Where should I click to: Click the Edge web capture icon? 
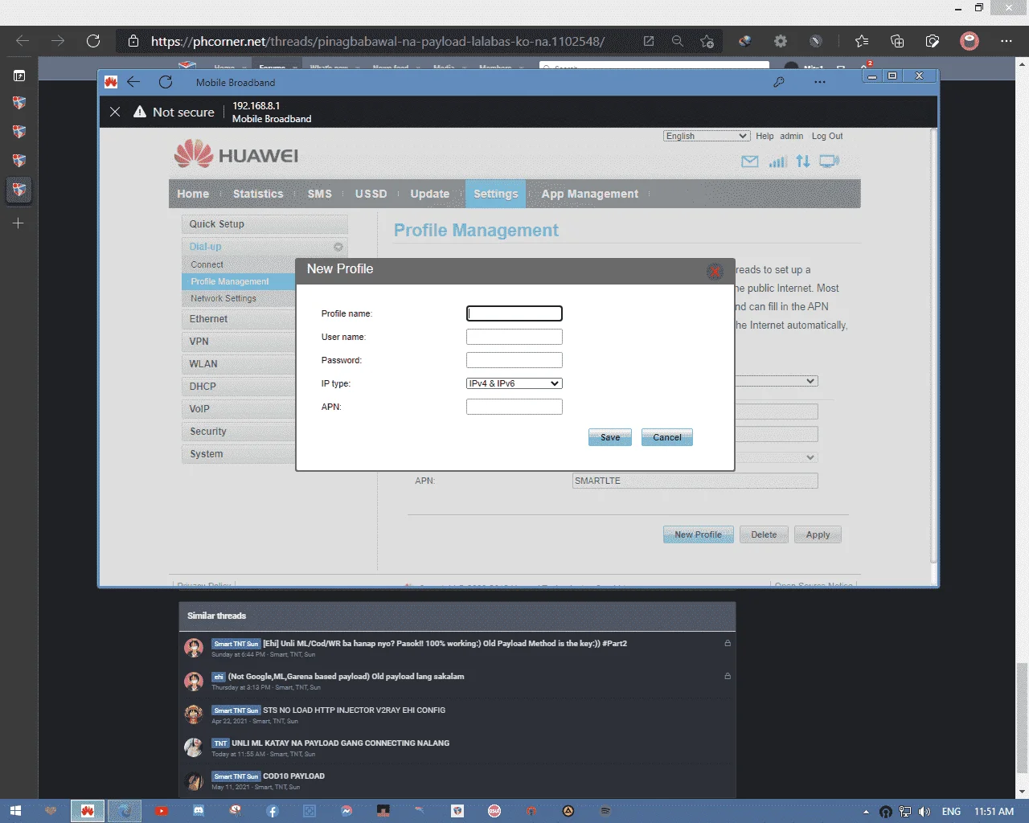point(933,41)
